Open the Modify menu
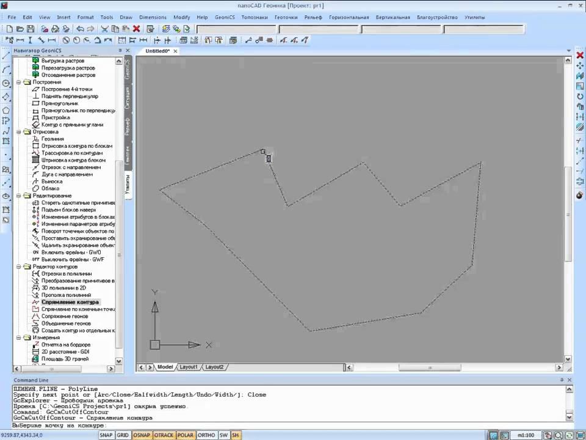The image size is (586, 440). [182, 17]
